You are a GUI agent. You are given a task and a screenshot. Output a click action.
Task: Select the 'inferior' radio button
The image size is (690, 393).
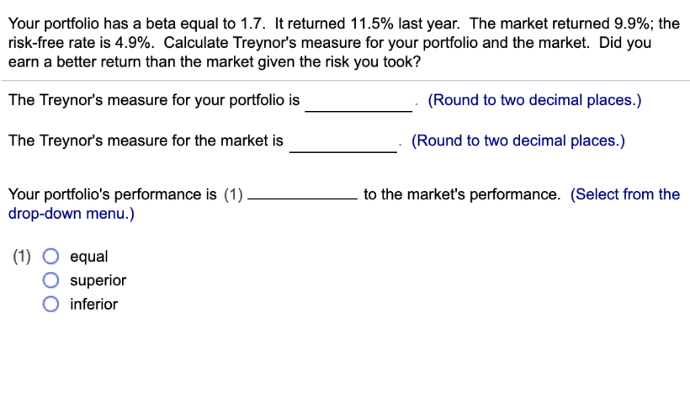click(x=51, y=304)
